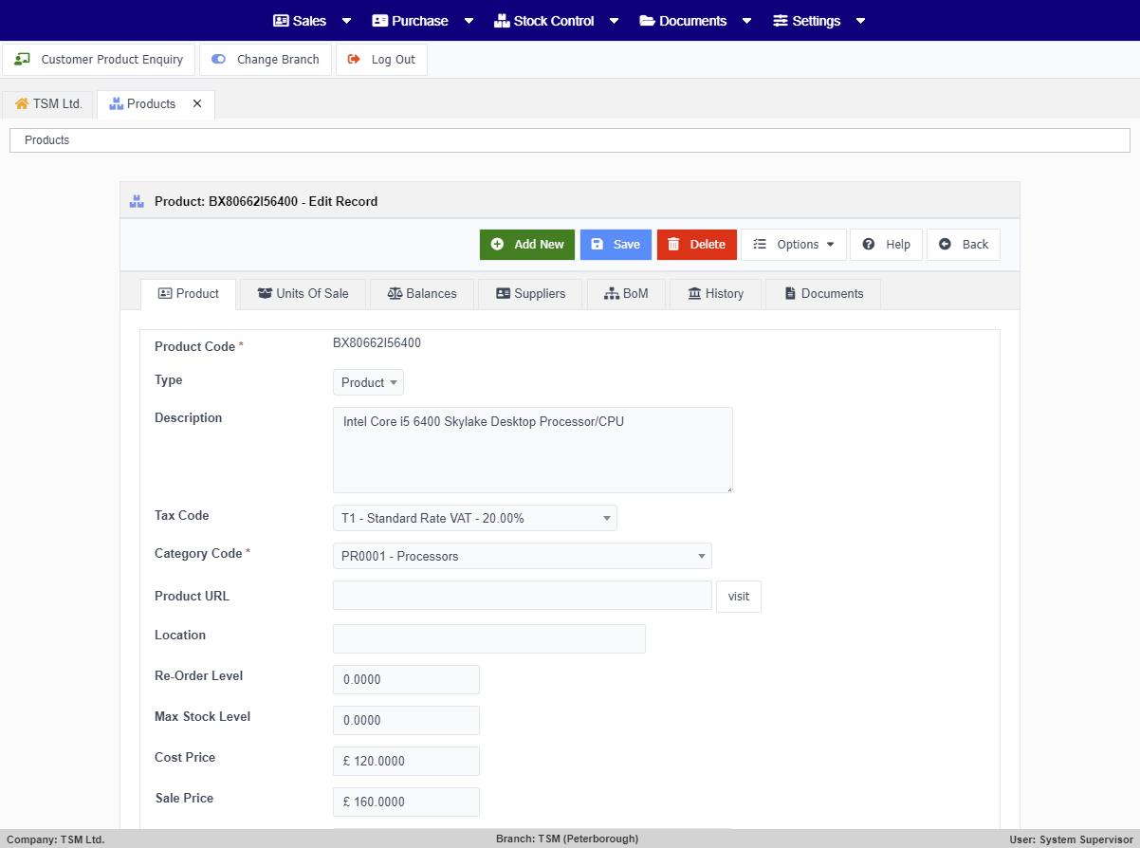Click the Description text area
1140x848 pixels.
click(533, 451)
